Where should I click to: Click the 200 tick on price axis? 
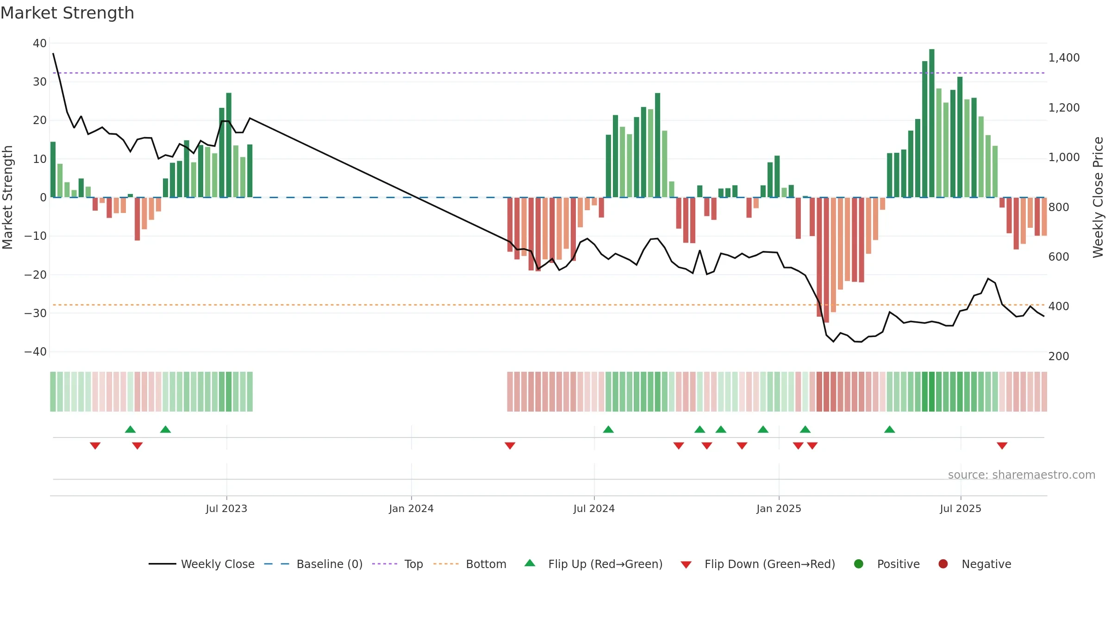(x=1059, y=356)
